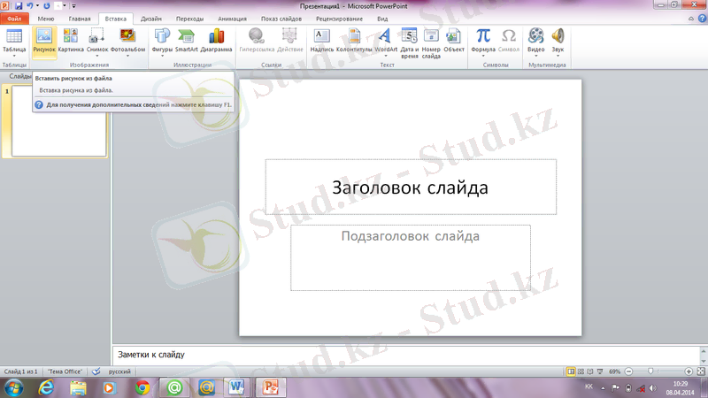The image size is (708, 398).
Task: Insert a chart with the Диаграмма icon
Action: (217, 40)
